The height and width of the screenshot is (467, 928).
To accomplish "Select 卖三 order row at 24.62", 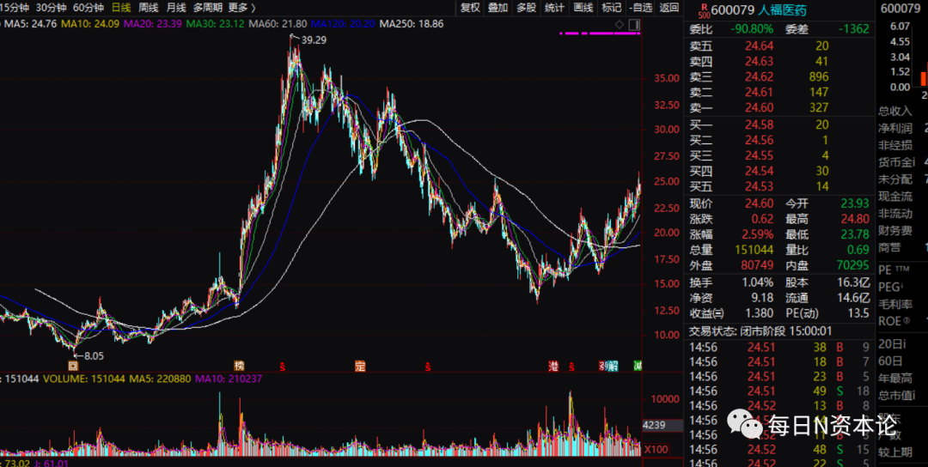I will (x=780, y=77).
